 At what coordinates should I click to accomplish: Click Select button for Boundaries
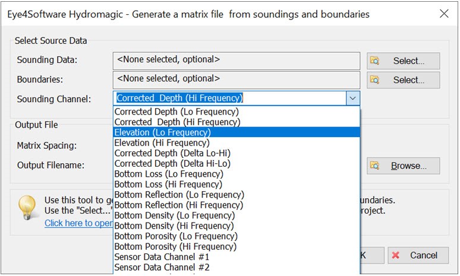point(403,80)
